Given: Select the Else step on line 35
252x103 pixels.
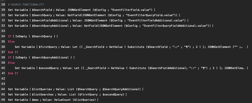Looking at the screenshot, I should 11,42.
